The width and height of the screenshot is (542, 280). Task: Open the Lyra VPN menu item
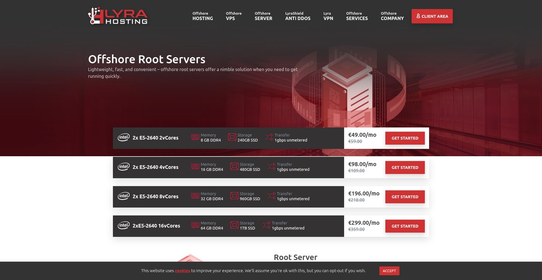click(x=328, y=16)
